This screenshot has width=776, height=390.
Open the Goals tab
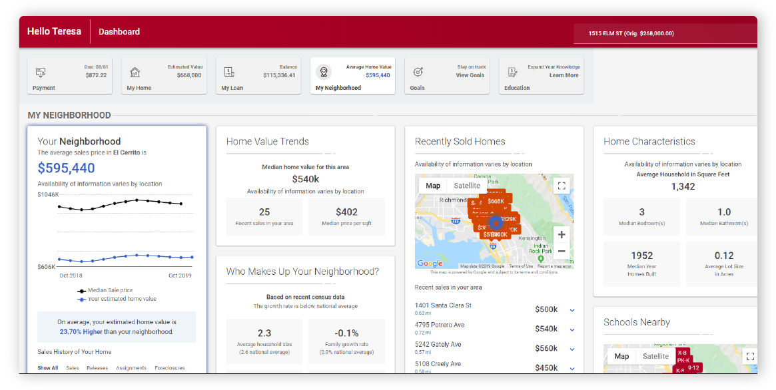click(447, 76)
